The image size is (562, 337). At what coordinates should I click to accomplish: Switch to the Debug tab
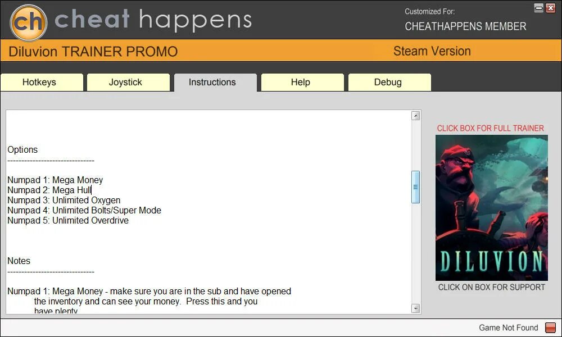click(389, 83)
